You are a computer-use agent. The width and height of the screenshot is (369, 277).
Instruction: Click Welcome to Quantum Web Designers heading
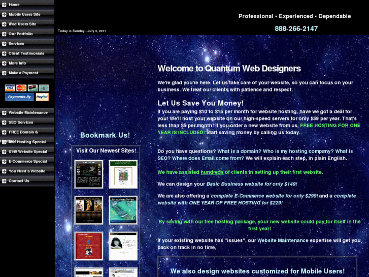click(229, 69)
